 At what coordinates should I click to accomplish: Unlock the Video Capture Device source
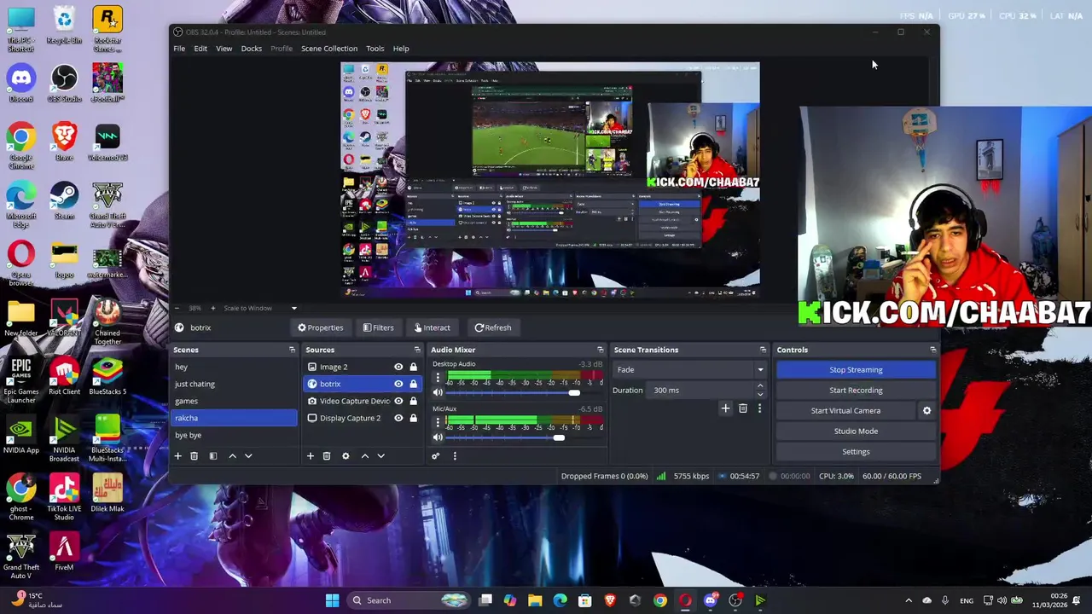click(x=413, y=401)
